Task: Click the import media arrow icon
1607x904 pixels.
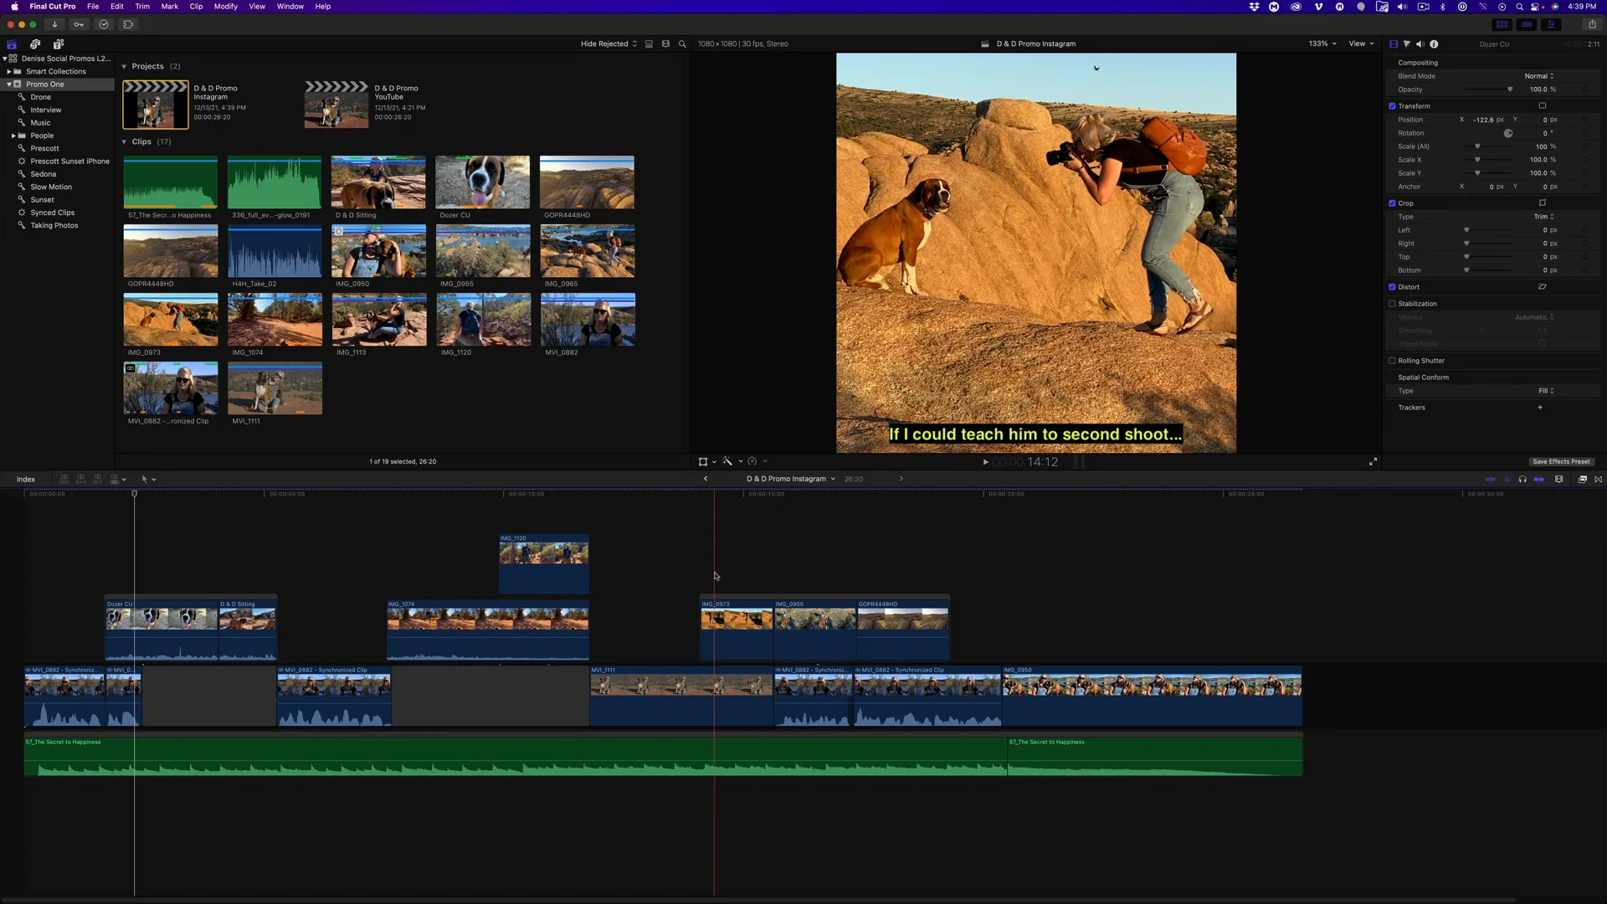Action: [54, 24]
